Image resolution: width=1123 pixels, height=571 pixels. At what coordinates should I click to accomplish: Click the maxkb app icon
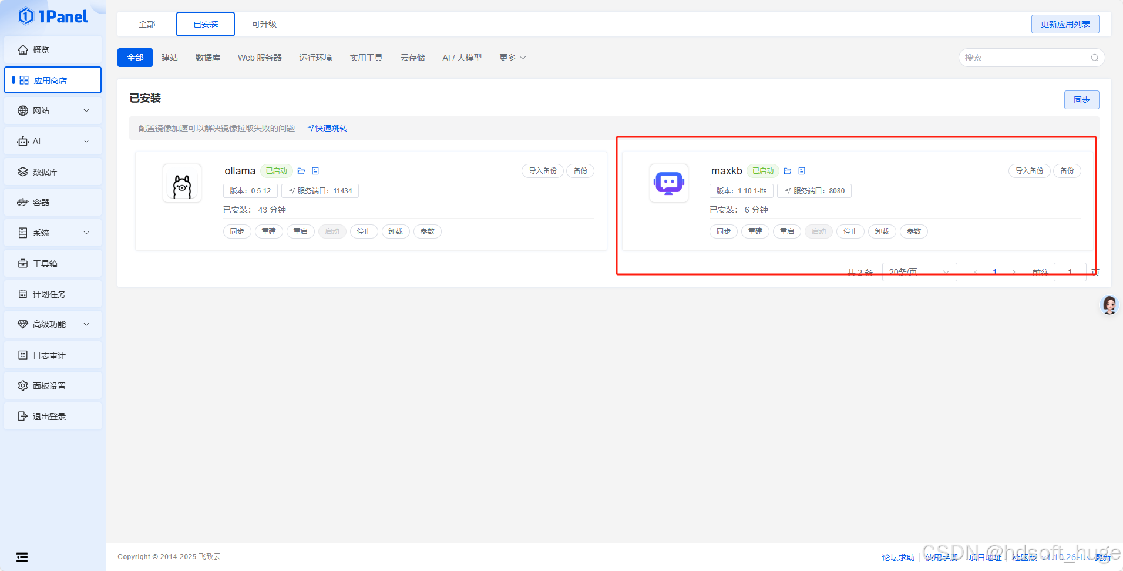[669, 183]
